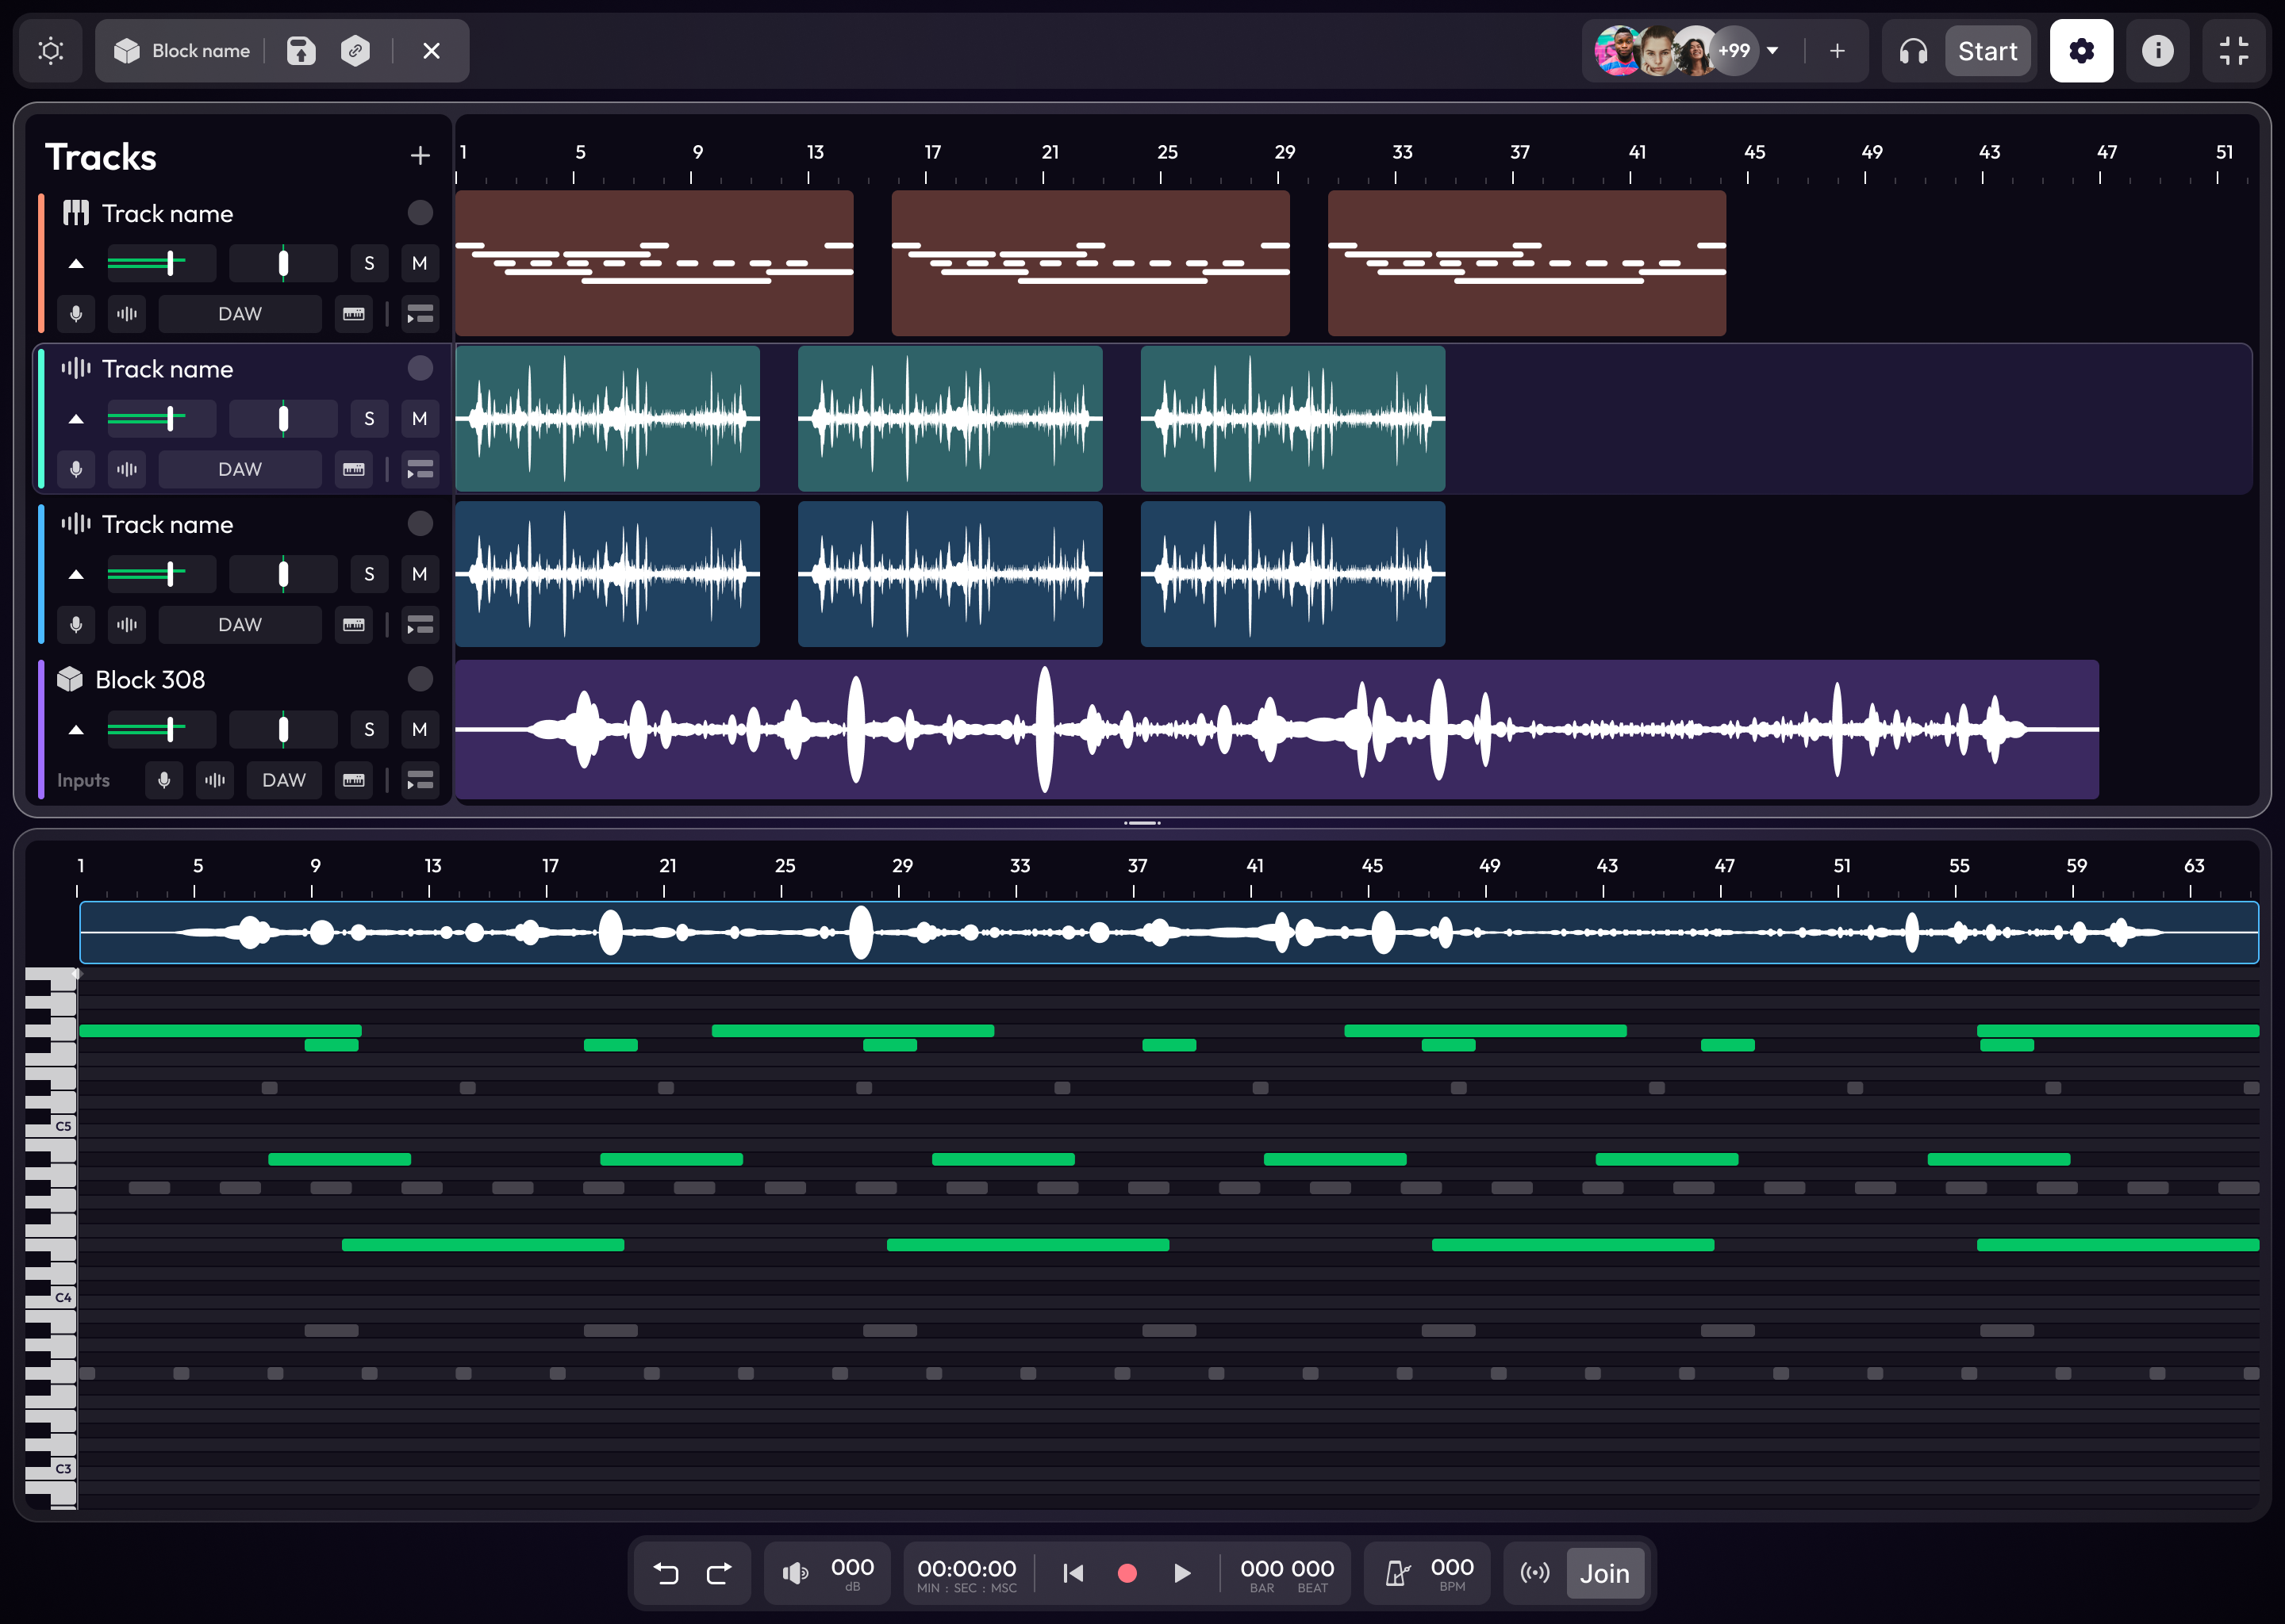Viewport: 2285px width, 1624px height.
Task: Exit fullscreen with collapse icon
Action: click(x=2234, y=50)
